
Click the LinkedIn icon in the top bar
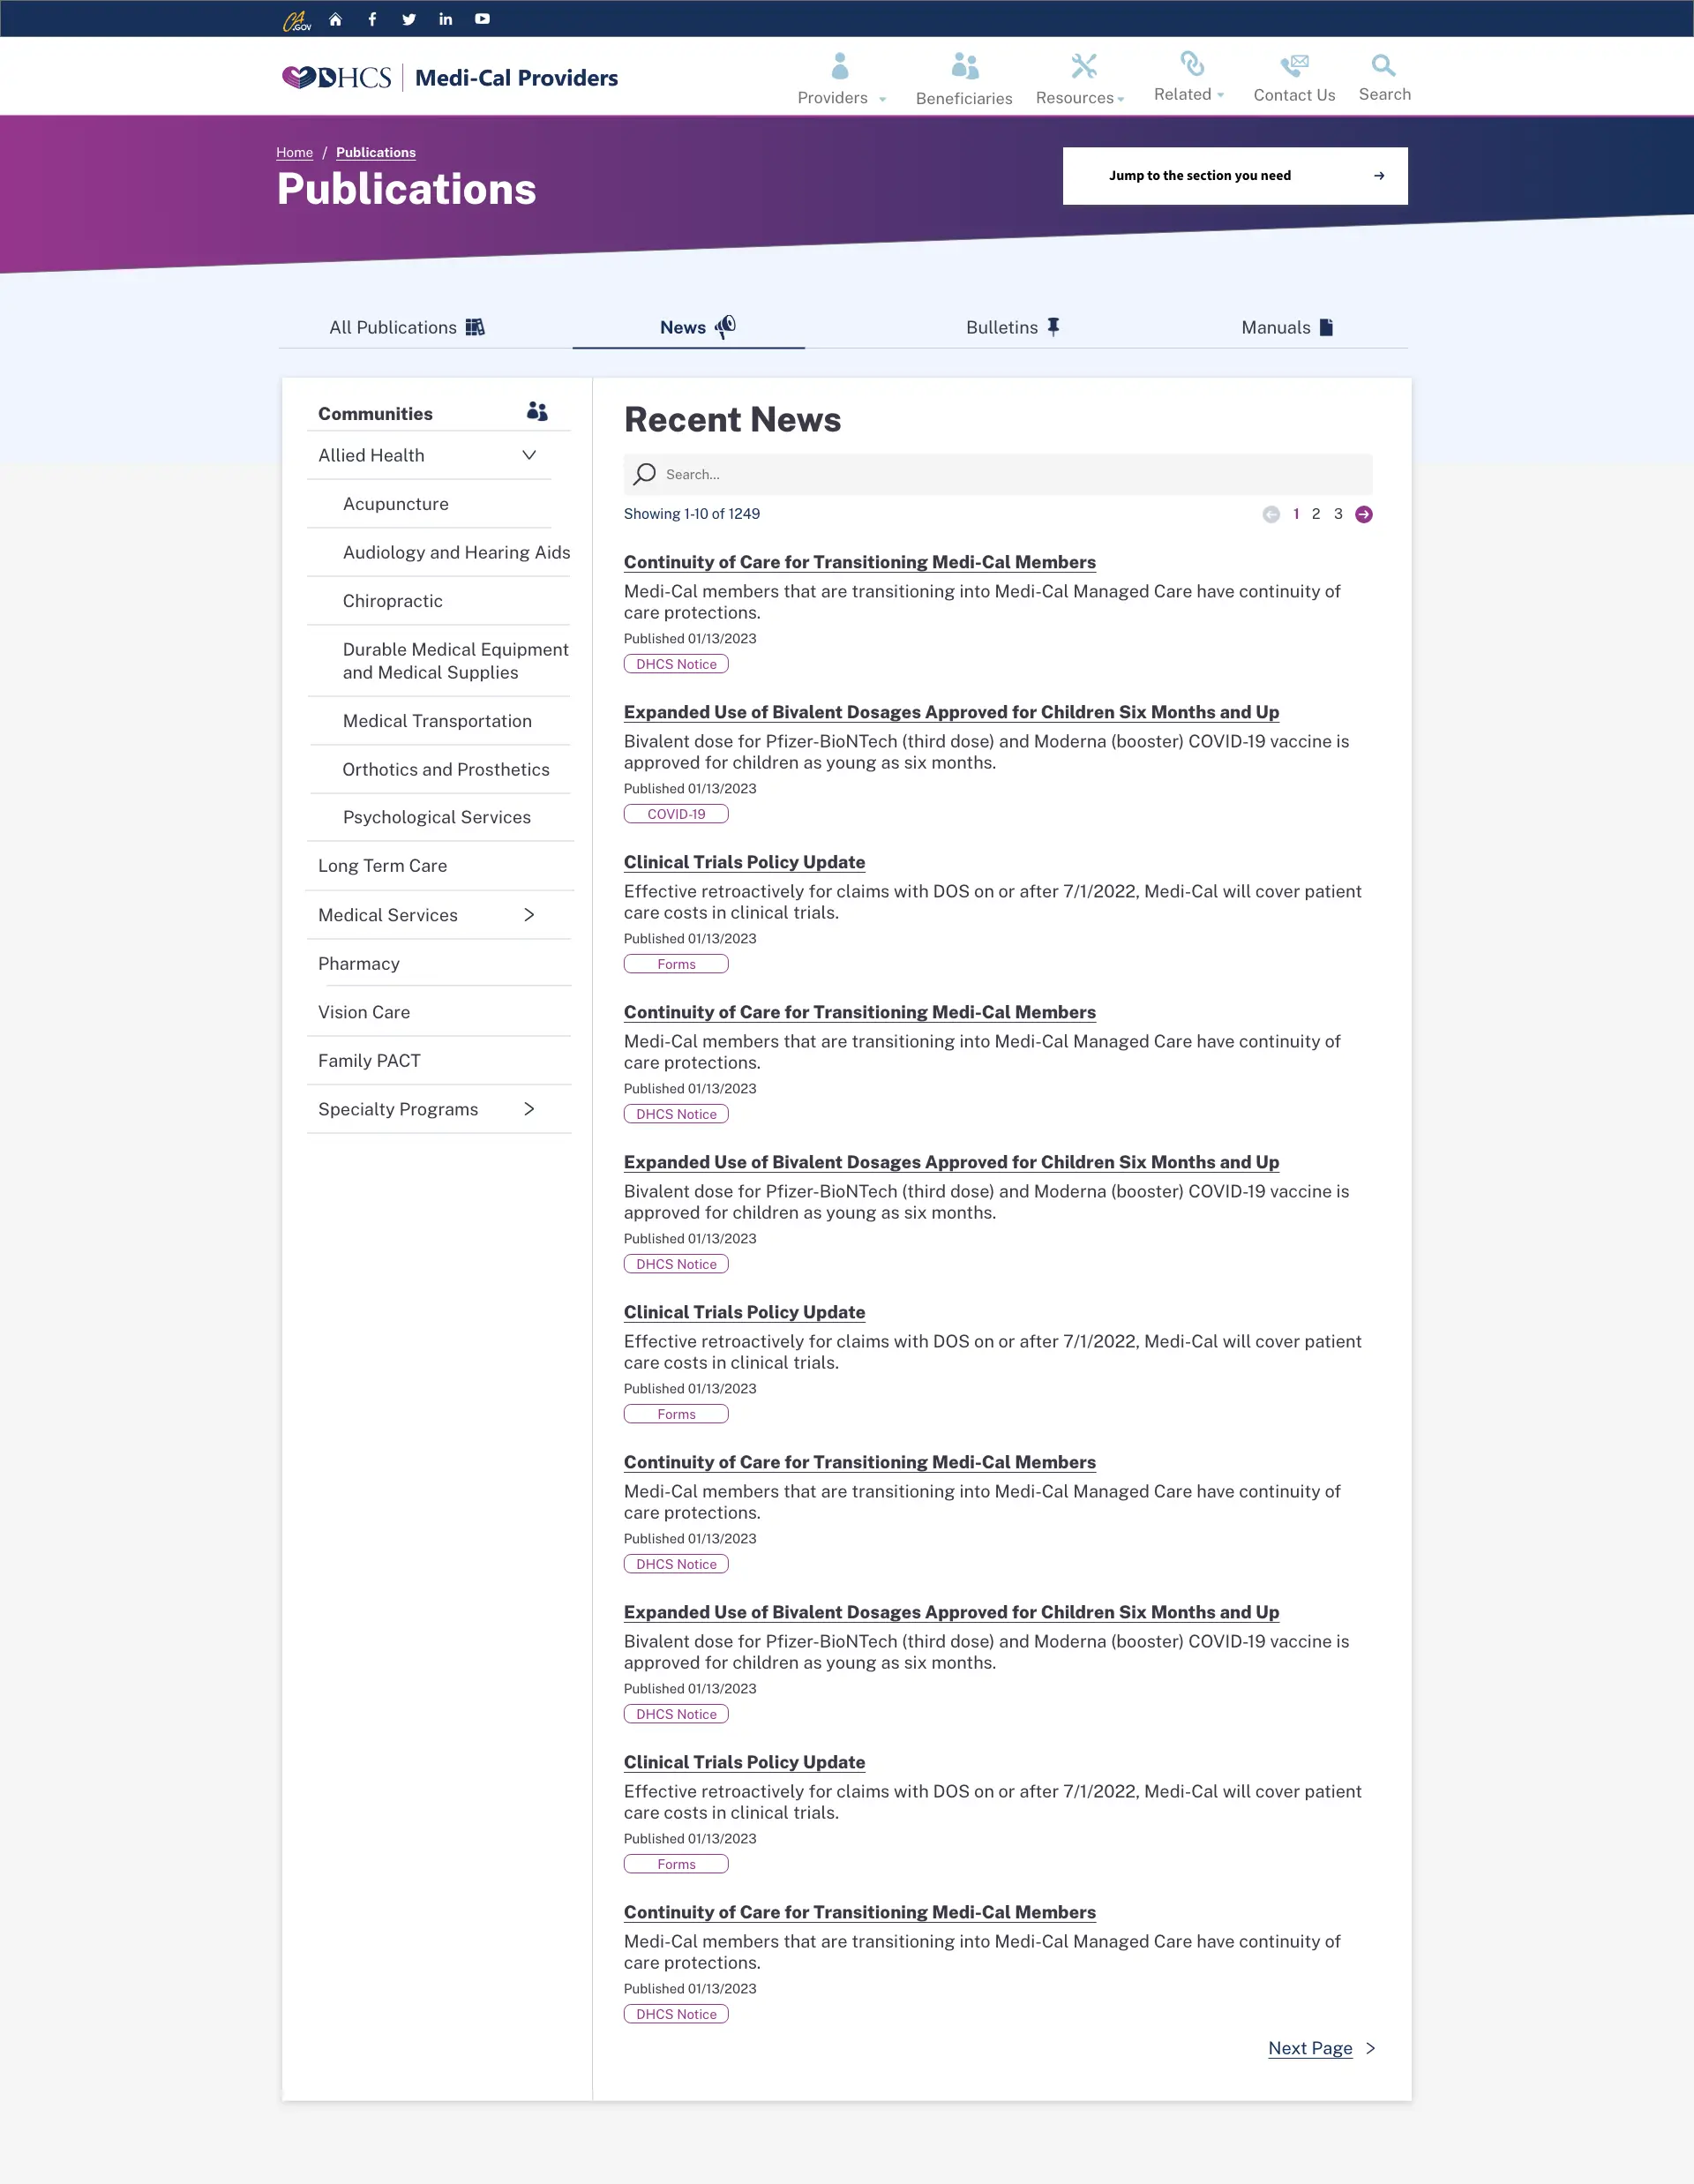coord(445,18)
